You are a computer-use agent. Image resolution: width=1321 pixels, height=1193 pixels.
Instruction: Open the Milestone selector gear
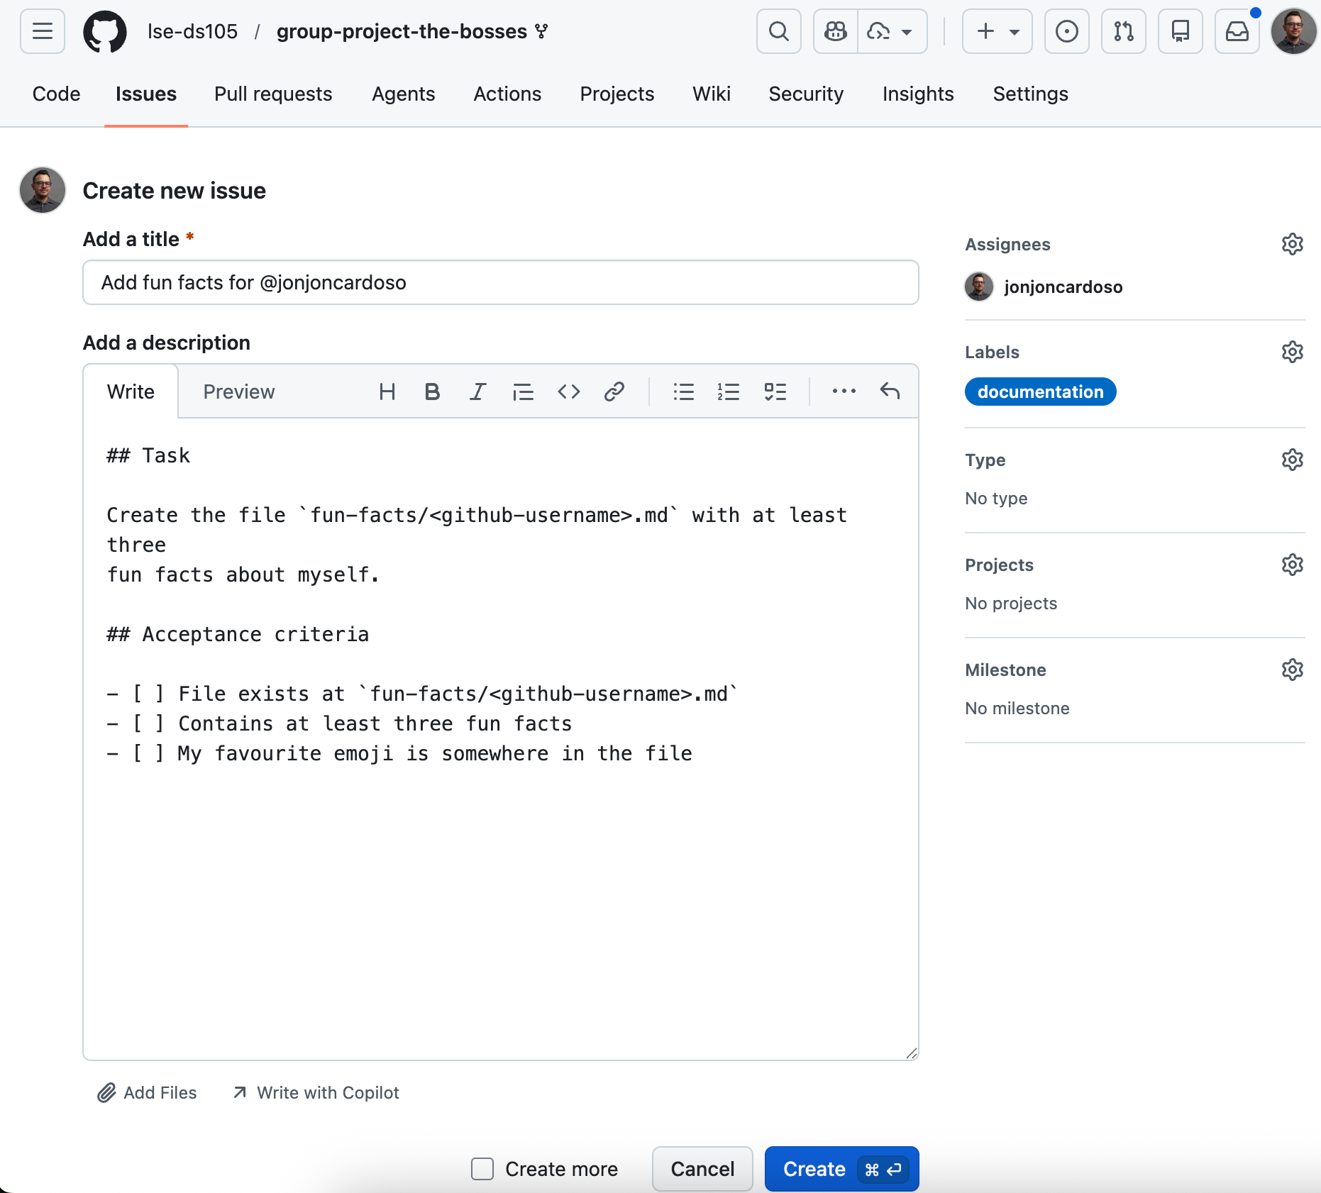click(x=1292, y=670)
